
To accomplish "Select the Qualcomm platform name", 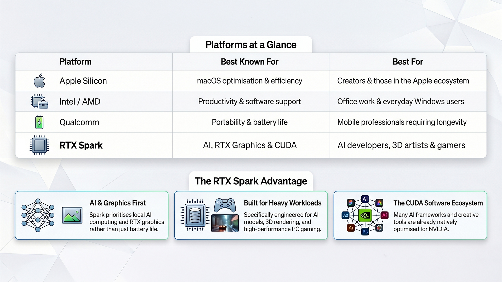I will click(79, 122).
